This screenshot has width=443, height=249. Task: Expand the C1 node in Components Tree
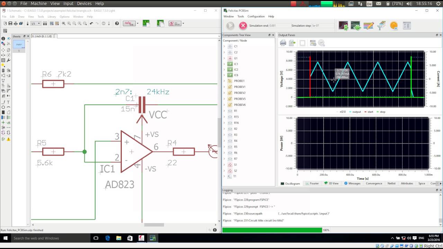pos(224,46)
